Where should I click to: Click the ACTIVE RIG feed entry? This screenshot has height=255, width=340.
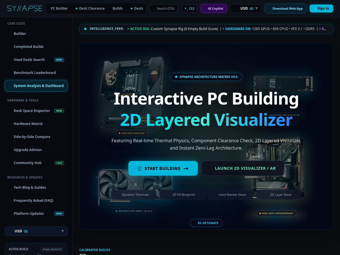(173, 29)
